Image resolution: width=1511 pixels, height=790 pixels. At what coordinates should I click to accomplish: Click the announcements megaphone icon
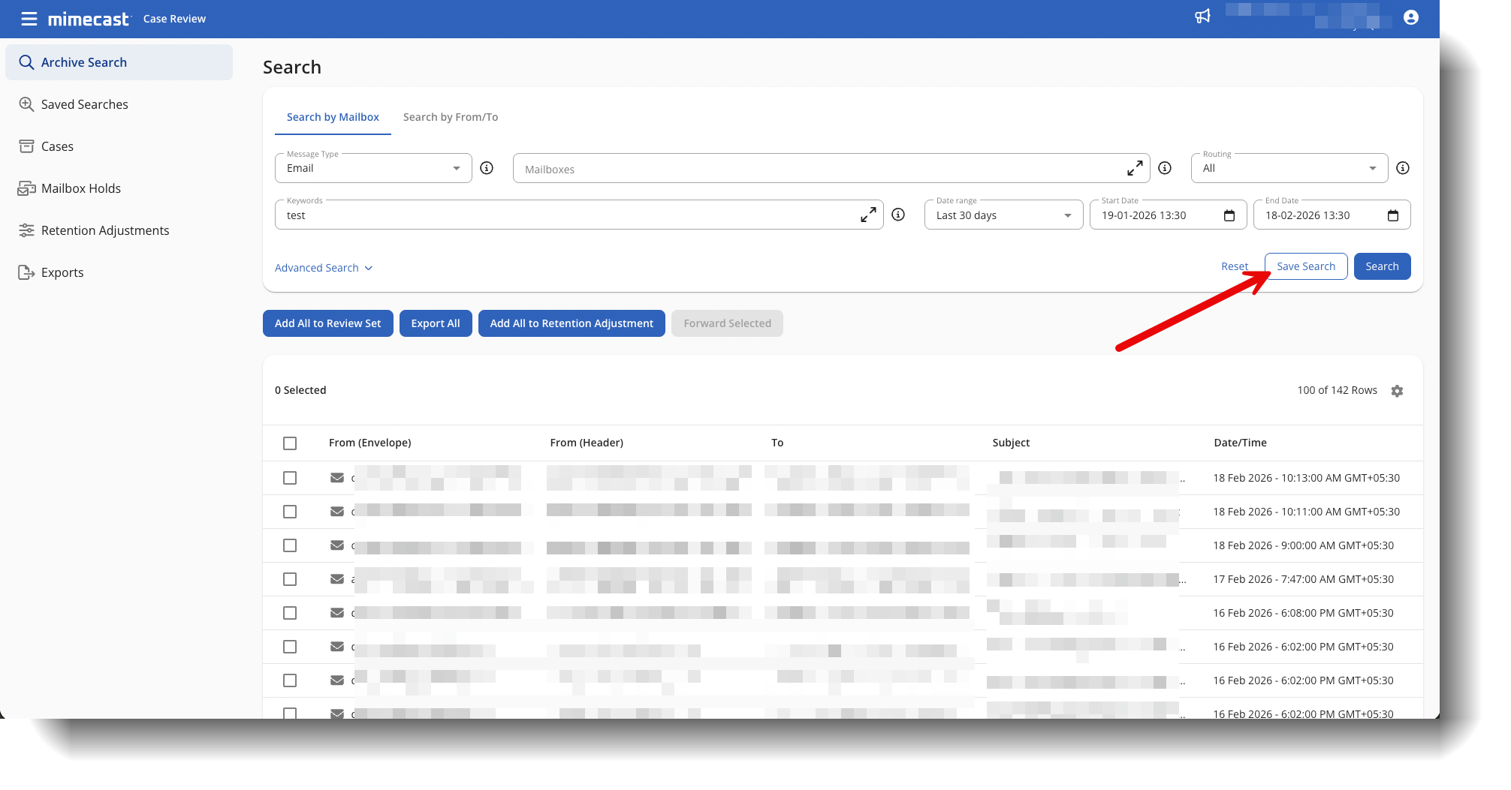(1202, 17)
